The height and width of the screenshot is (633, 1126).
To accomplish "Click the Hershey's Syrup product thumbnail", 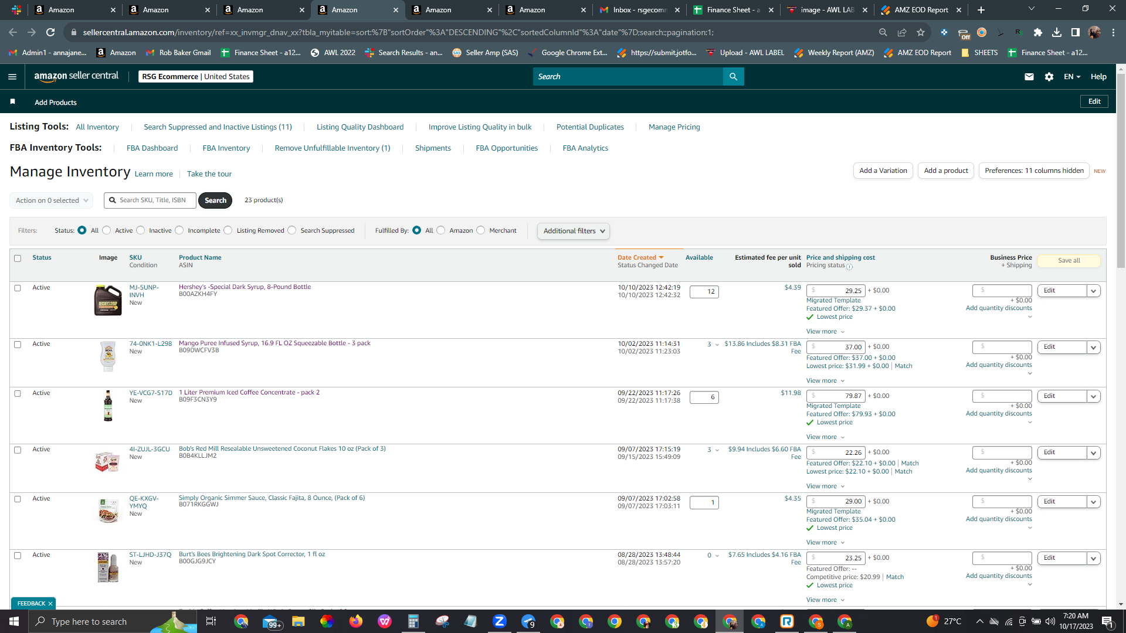I will pyautogui.click(x=108, y=300).
